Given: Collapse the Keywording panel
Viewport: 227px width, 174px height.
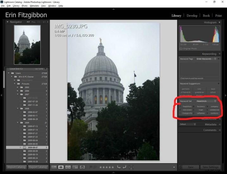Looking at the screenshot, I should pos(219,54).
